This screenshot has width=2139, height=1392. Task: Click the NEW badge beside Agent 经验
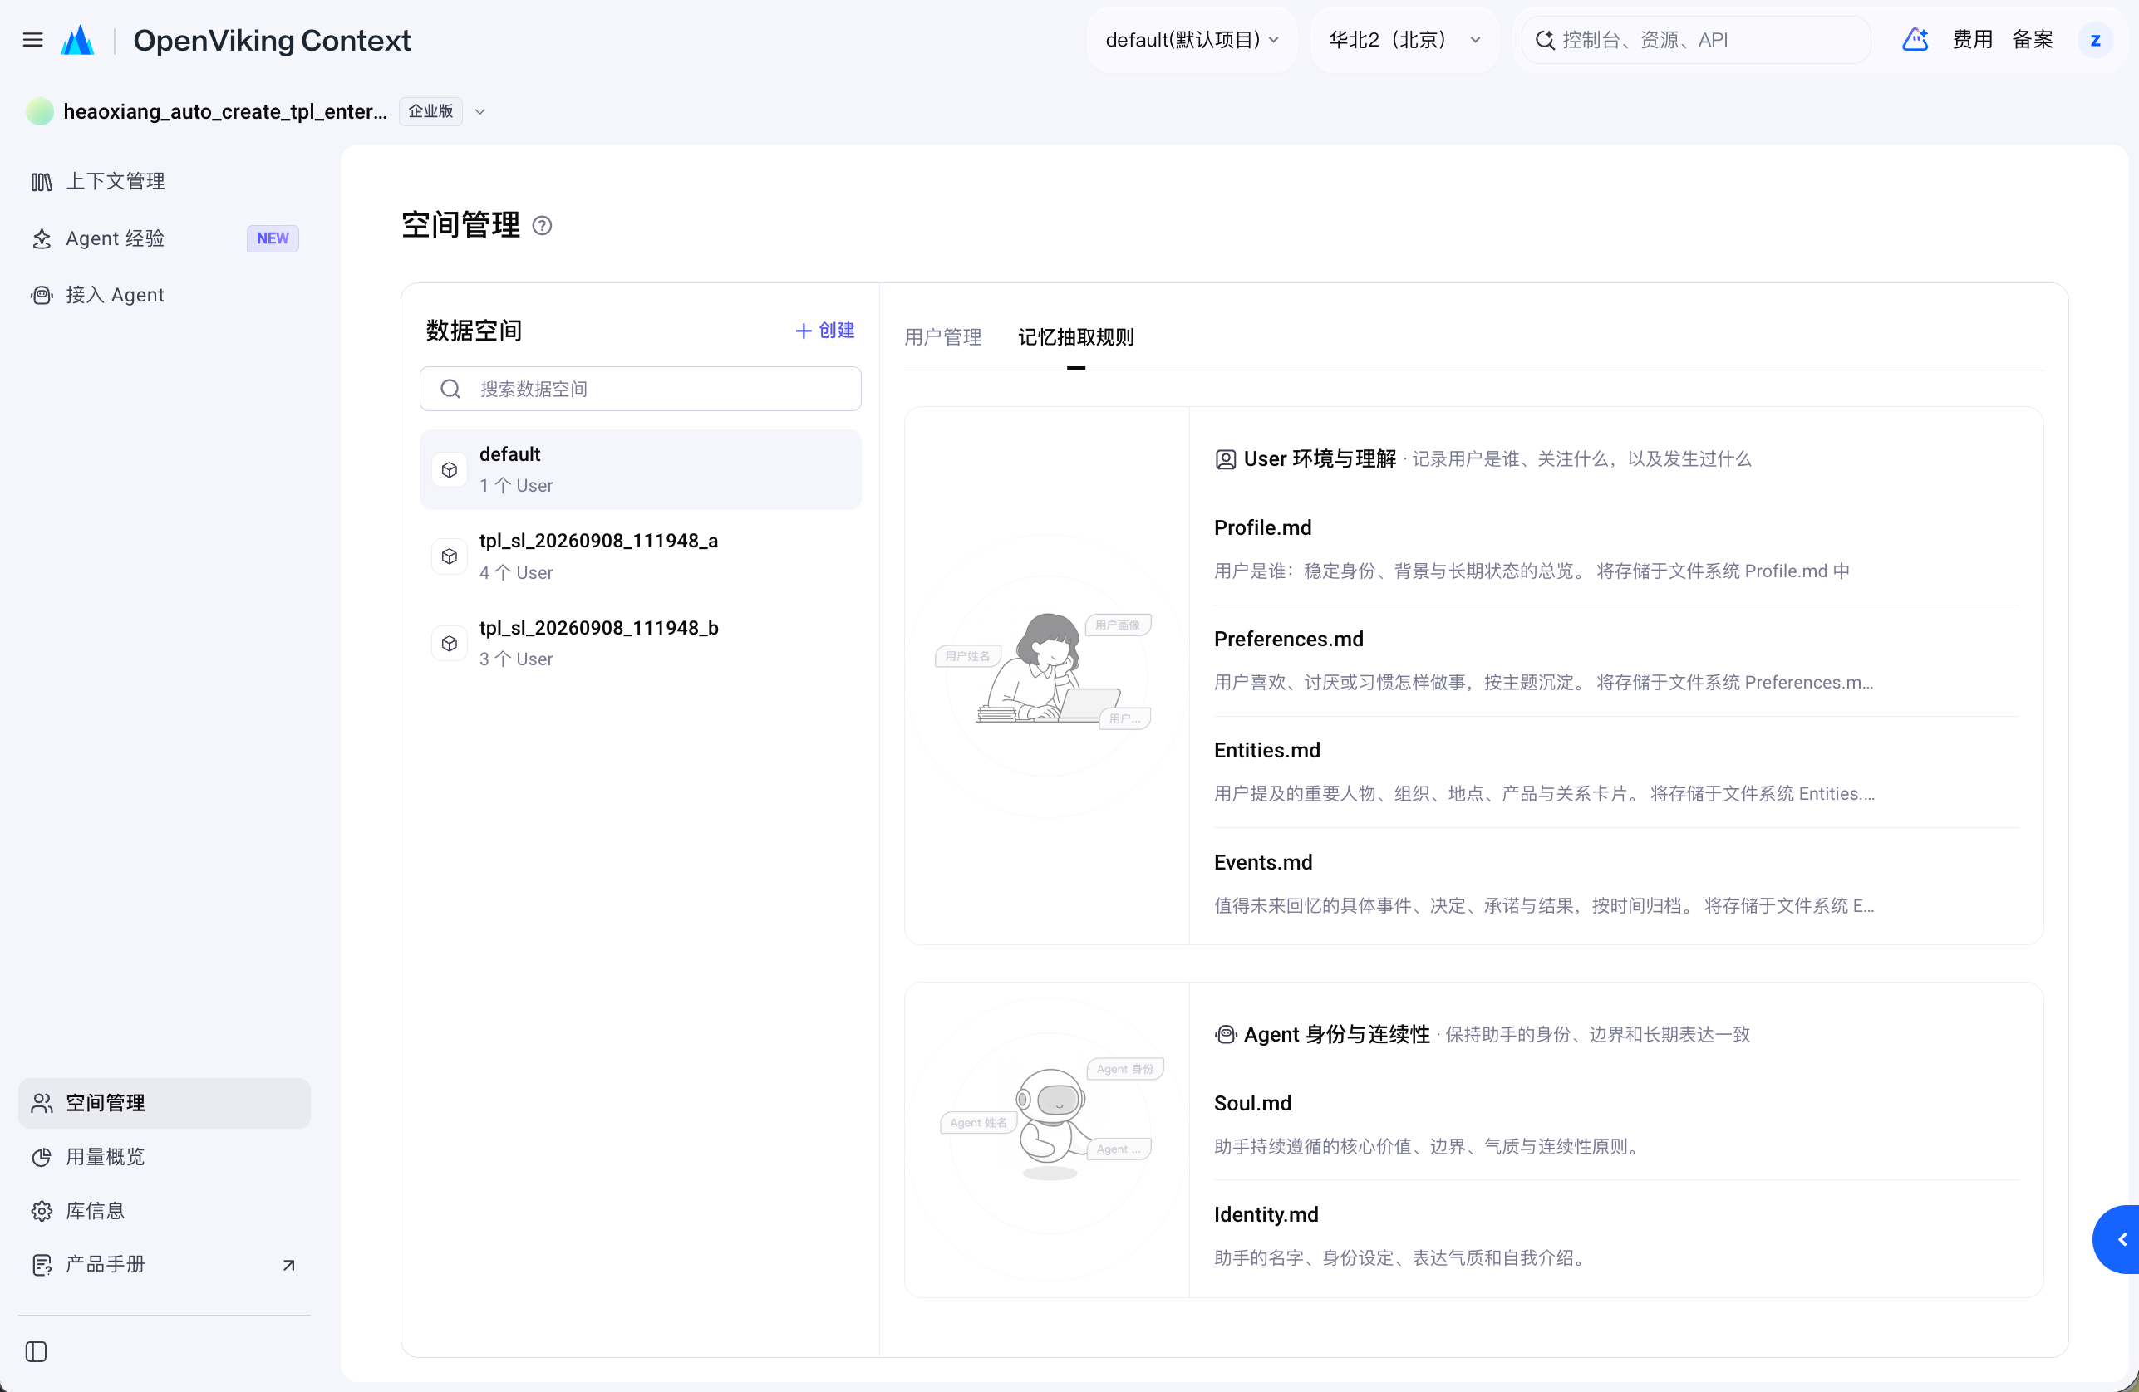[273, 239]
